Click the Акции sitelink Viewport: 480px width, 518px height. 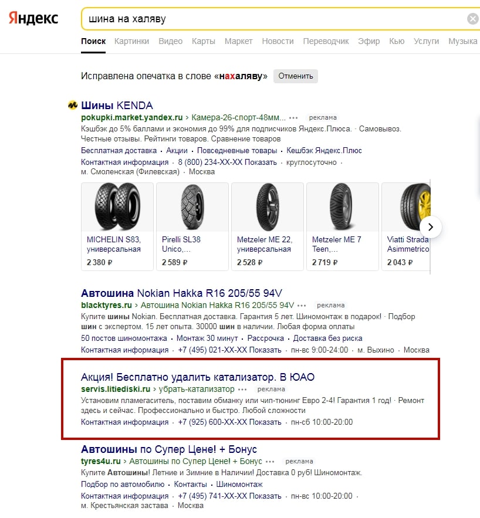[177, 151]
